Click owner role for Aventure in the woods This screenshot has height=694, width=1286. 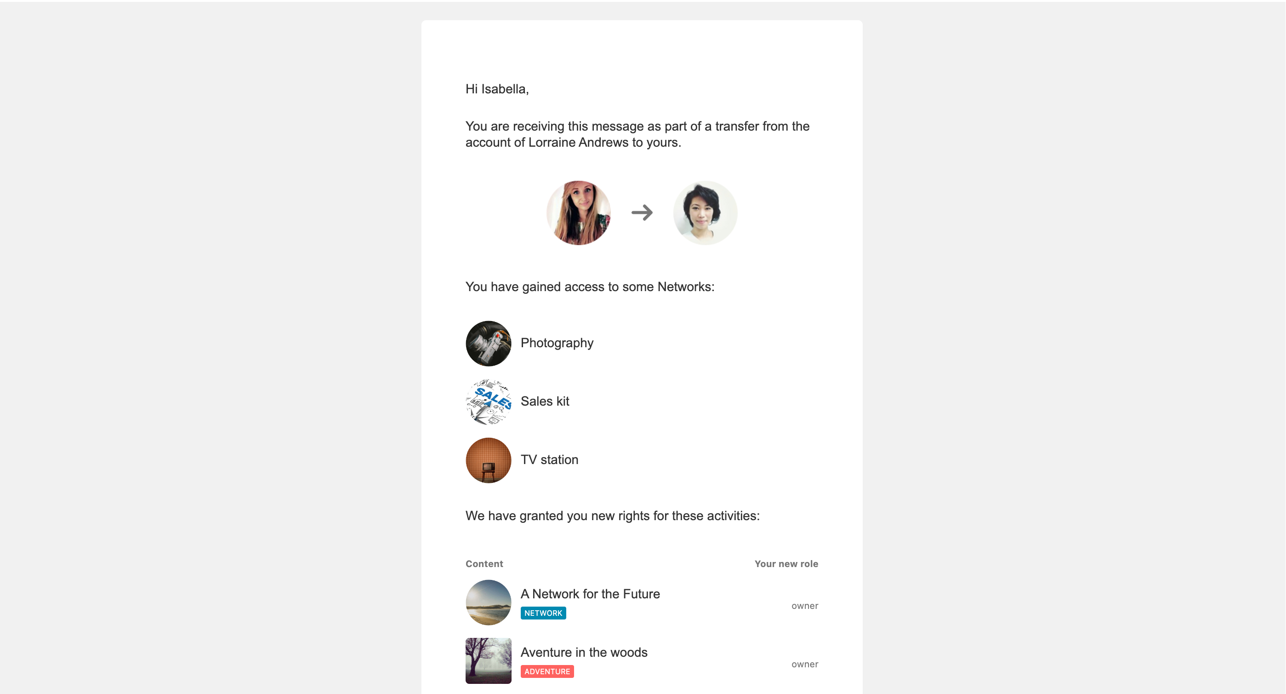(804, 665)
